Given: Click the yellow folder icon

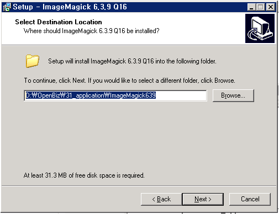Looking at the screenshot, I should click(x=33, y=61).
